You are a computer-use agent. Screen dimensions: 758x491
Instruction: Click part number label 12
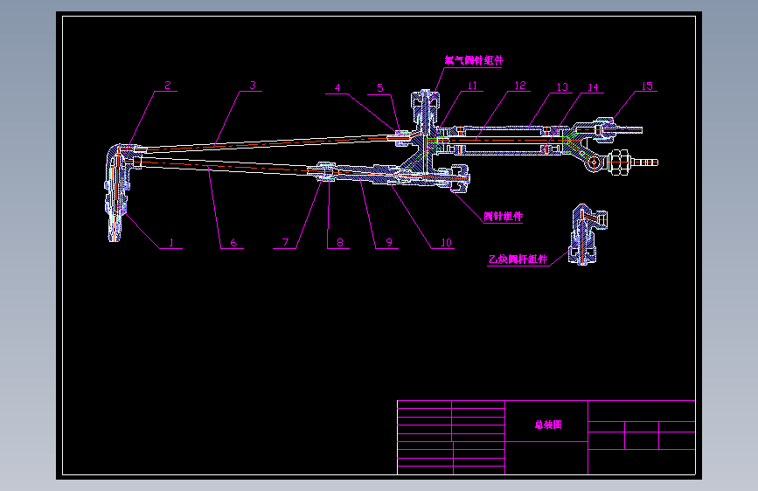click(x=520, y=86)
